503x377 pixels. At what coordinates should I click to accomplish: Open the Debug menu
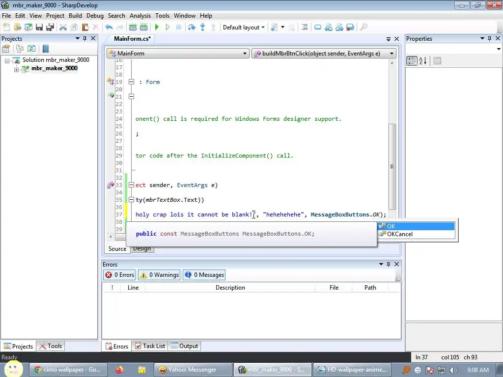point(95,15)
